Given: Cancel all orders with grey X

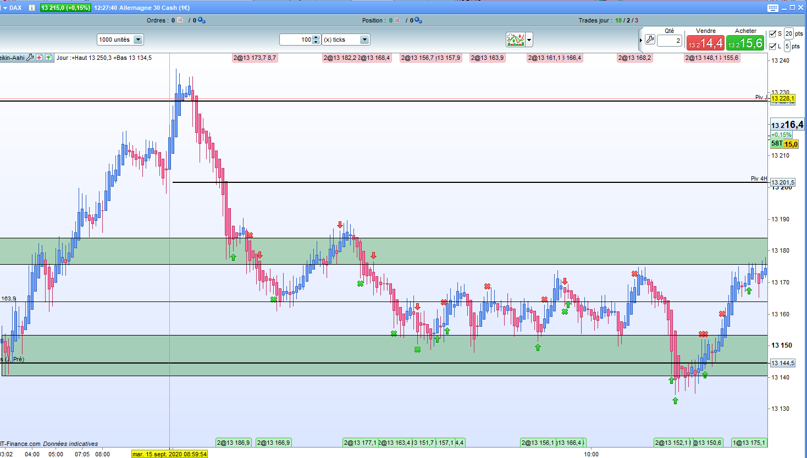Looking at the screenshot, I should tap(180, 20).
